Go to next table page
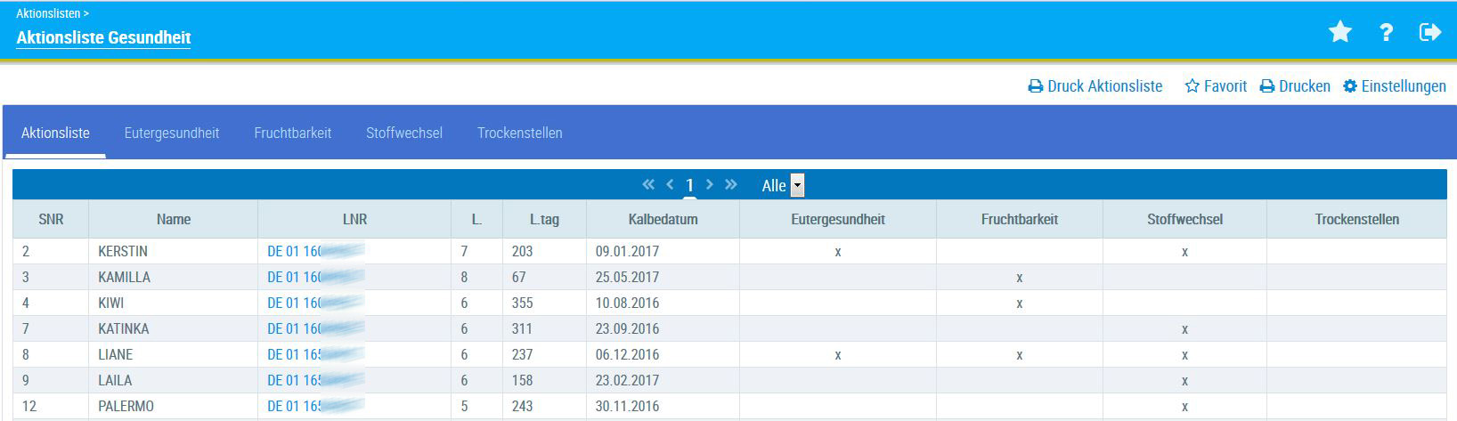1457x421 pixels. point(710,184)
